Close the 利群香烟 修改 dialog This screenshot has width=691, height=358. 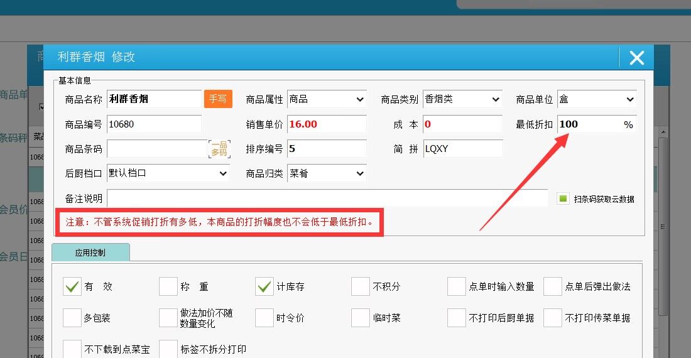(x=636, y=58)
